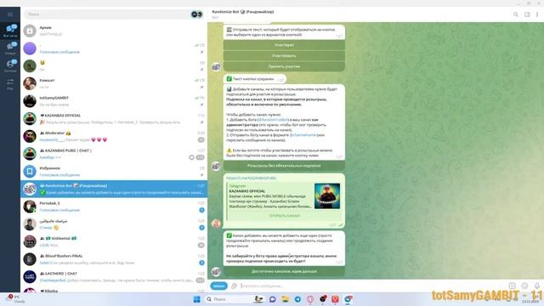
Task: Open the LASTHERO | CHAT group
Action: [x=114, y=277]
